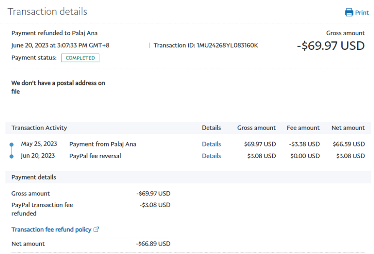Open Details for the May 25 payment
The width and height of the screenshot is (374, 254).
click(211, 144)
